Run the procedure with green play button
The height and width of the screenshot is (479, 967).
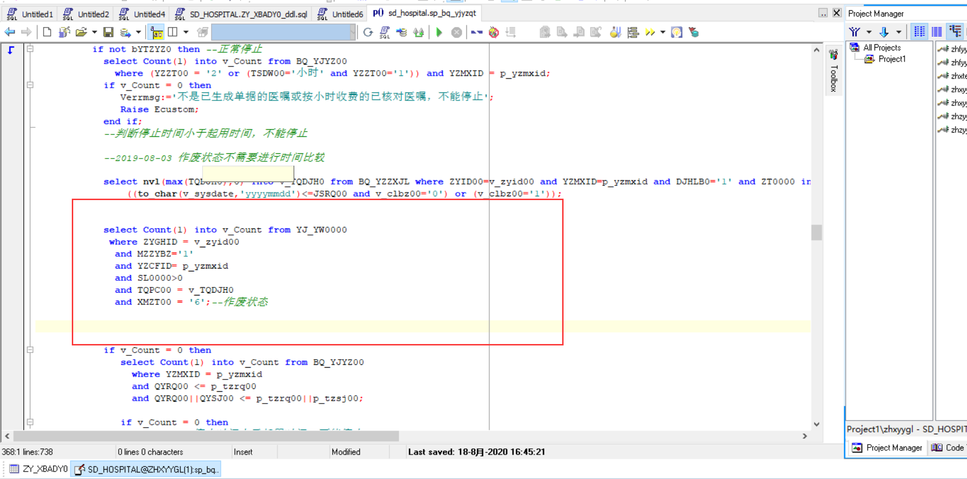pyautogui.click(x=439, y=32)
